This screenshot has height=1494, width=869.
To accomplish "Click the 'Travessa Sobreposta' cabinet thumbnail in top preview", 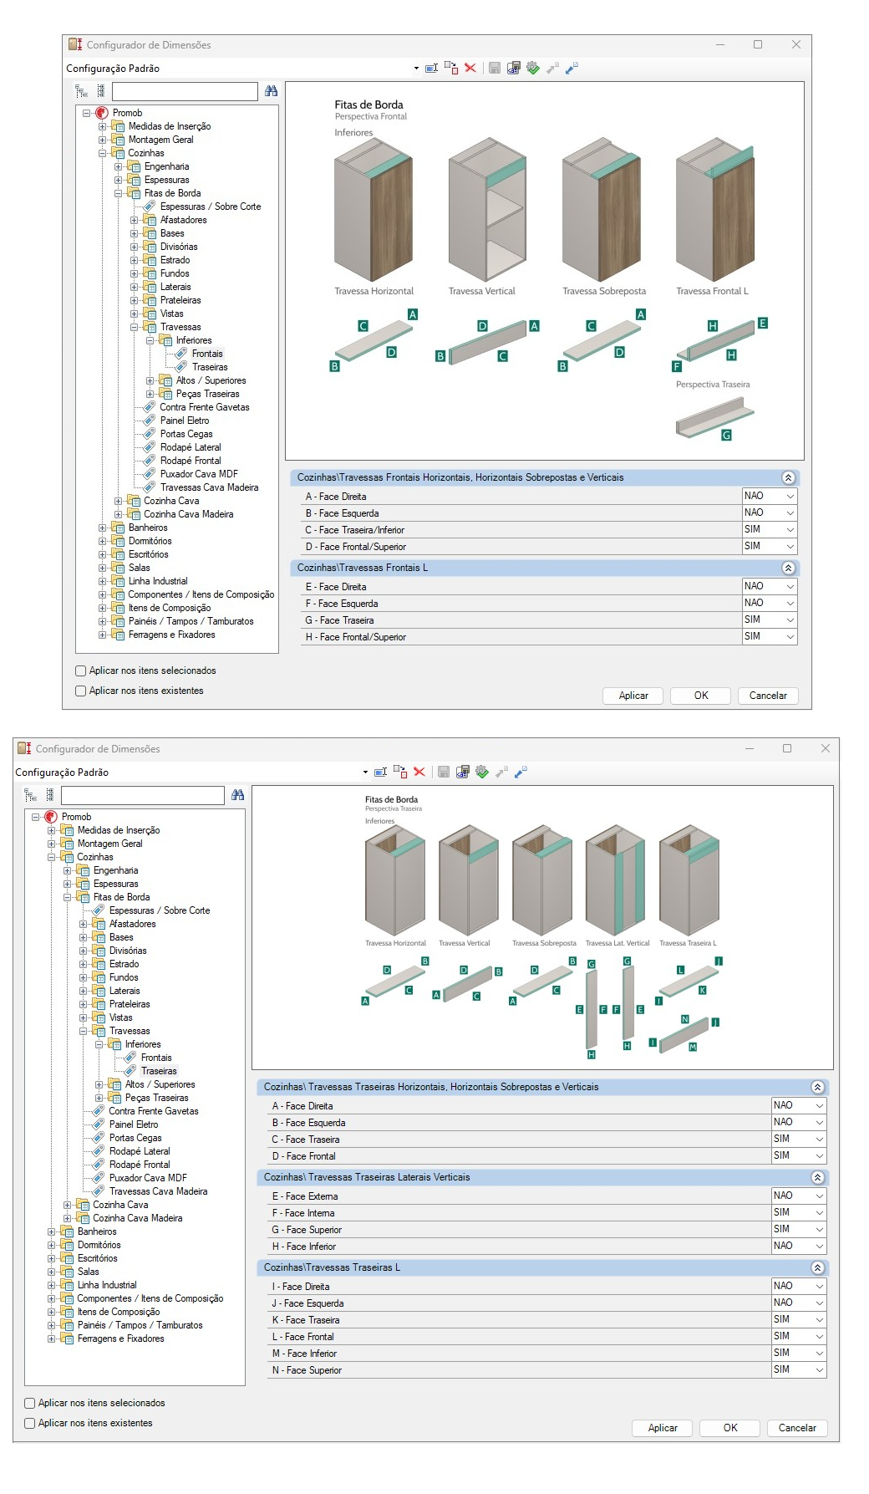I will coord(602,210).
